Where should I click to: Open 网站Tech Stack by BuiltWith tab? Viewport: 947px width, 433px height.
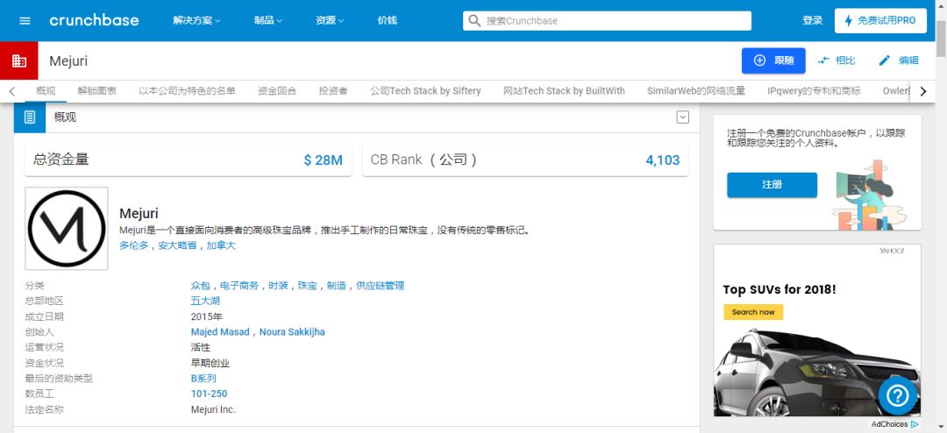(564, 91)
